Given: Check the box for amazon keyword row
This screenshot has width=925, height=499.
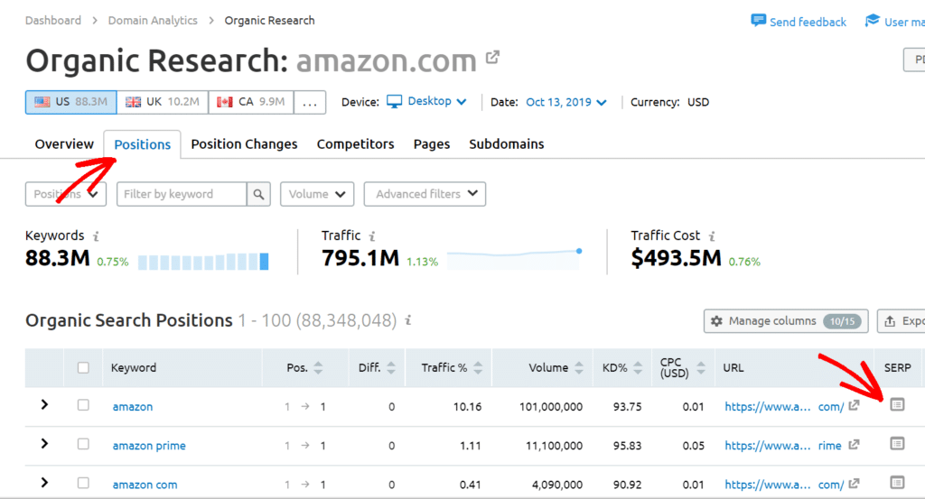Looking at the screenshot, I should click(83, 405).
